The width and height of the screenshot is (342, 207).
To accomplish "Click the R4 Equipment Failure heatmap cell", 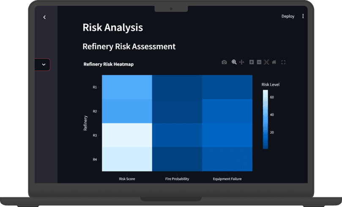I will [x=227, y=159].
